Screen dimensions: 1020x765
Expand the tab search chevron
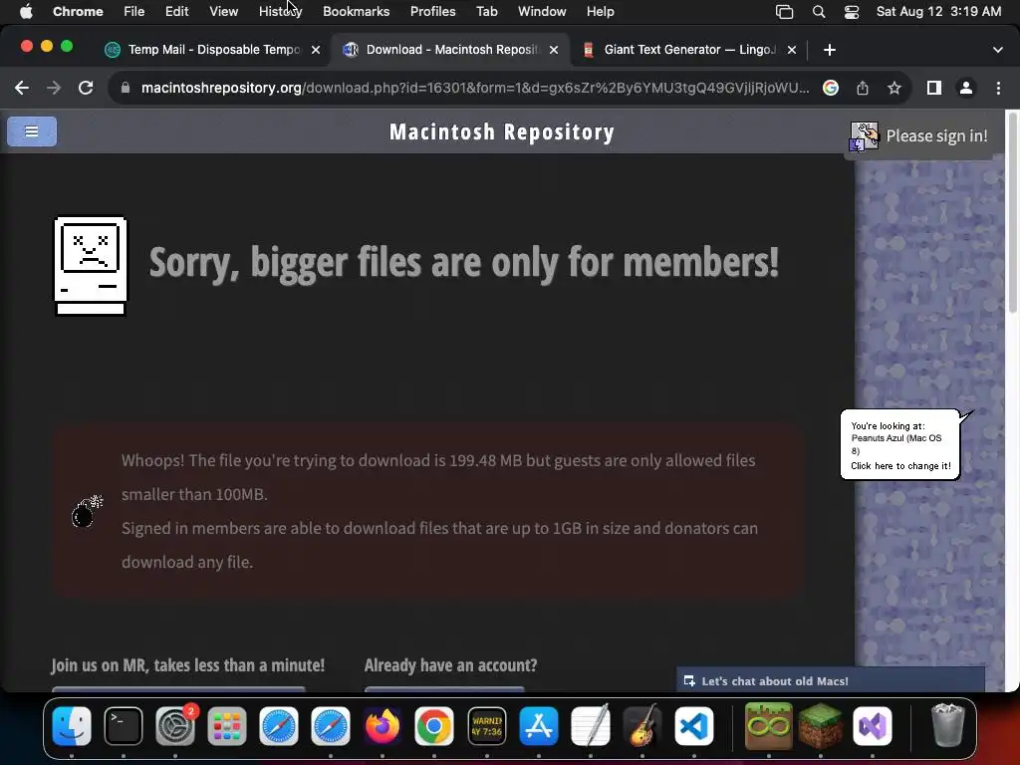(x=998, y=50)
